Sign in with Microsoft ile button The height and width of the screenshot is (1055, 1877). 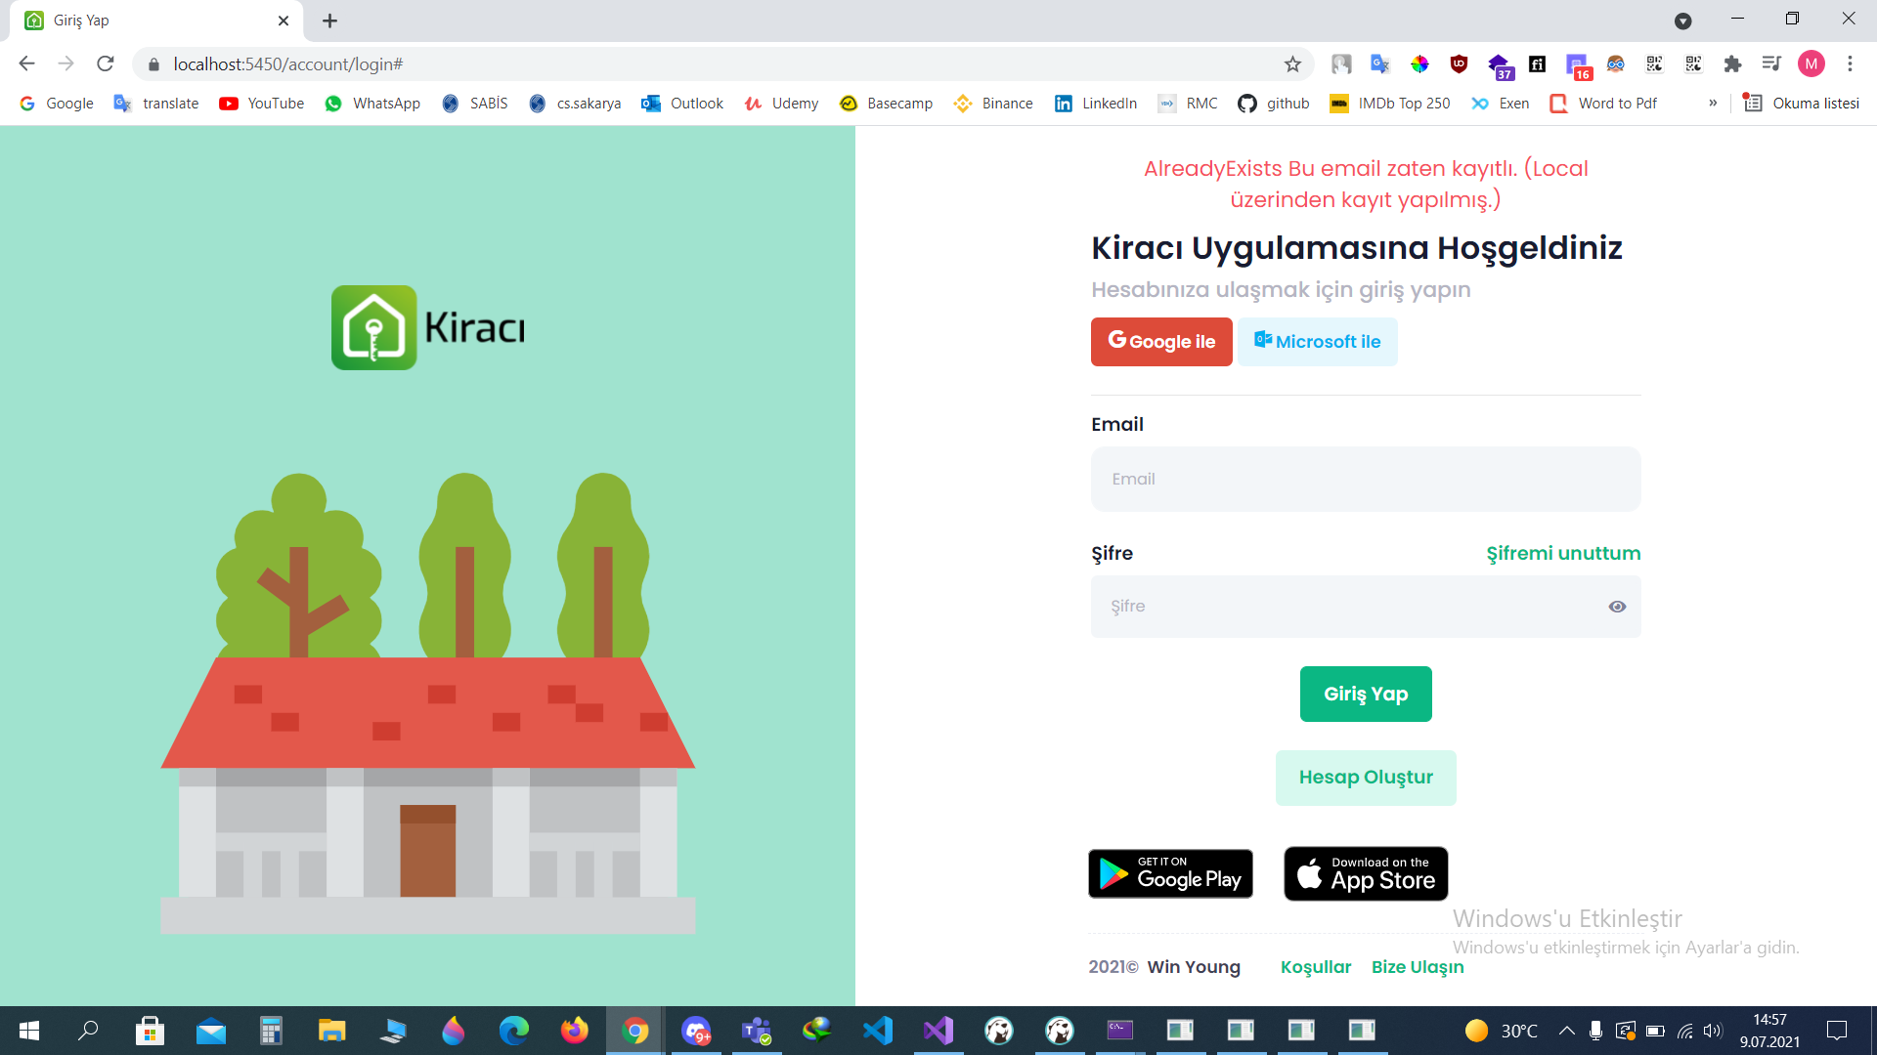click(x=1317, y=342)
